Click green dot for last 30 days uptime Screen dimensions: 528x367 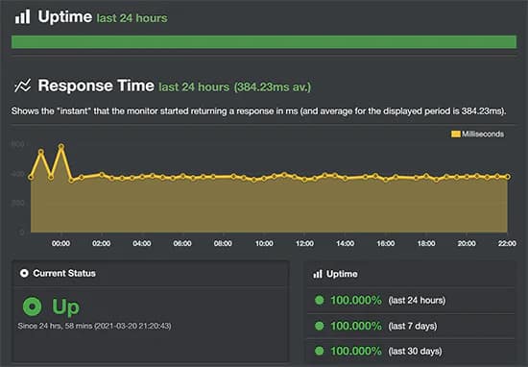pyautogui.click(x=320, y=351)
